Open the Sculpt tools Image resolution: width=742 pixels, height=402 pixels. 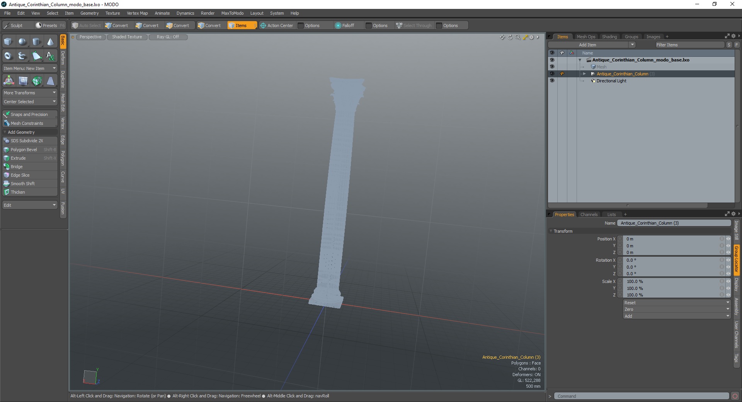[x=17, y=26]
